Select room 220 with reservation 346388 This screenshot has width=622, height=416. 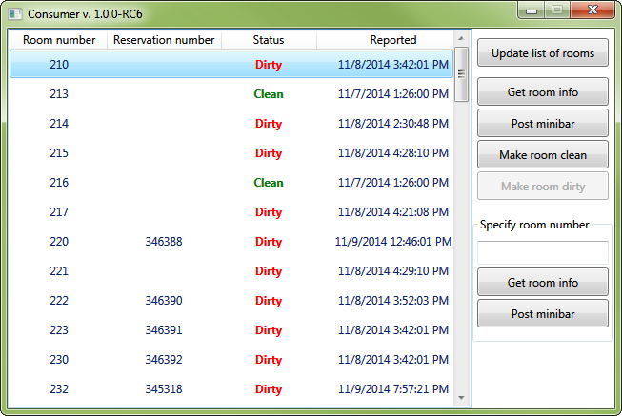coord(231,242)
